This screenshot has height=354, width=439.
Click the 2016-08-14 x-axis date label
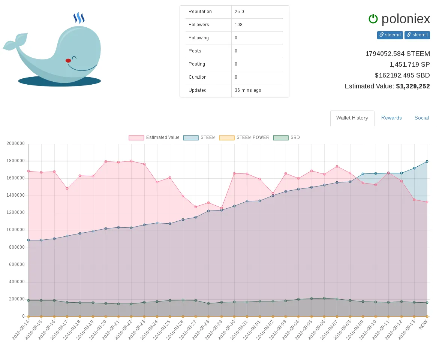(21, 330)
